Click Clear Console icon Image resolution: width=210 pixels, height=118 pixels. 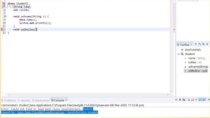(189, 100)
